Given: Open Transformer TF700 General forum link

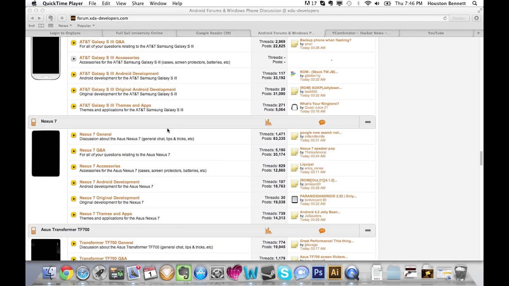Looking at the screenshot, I should [106, 243].
